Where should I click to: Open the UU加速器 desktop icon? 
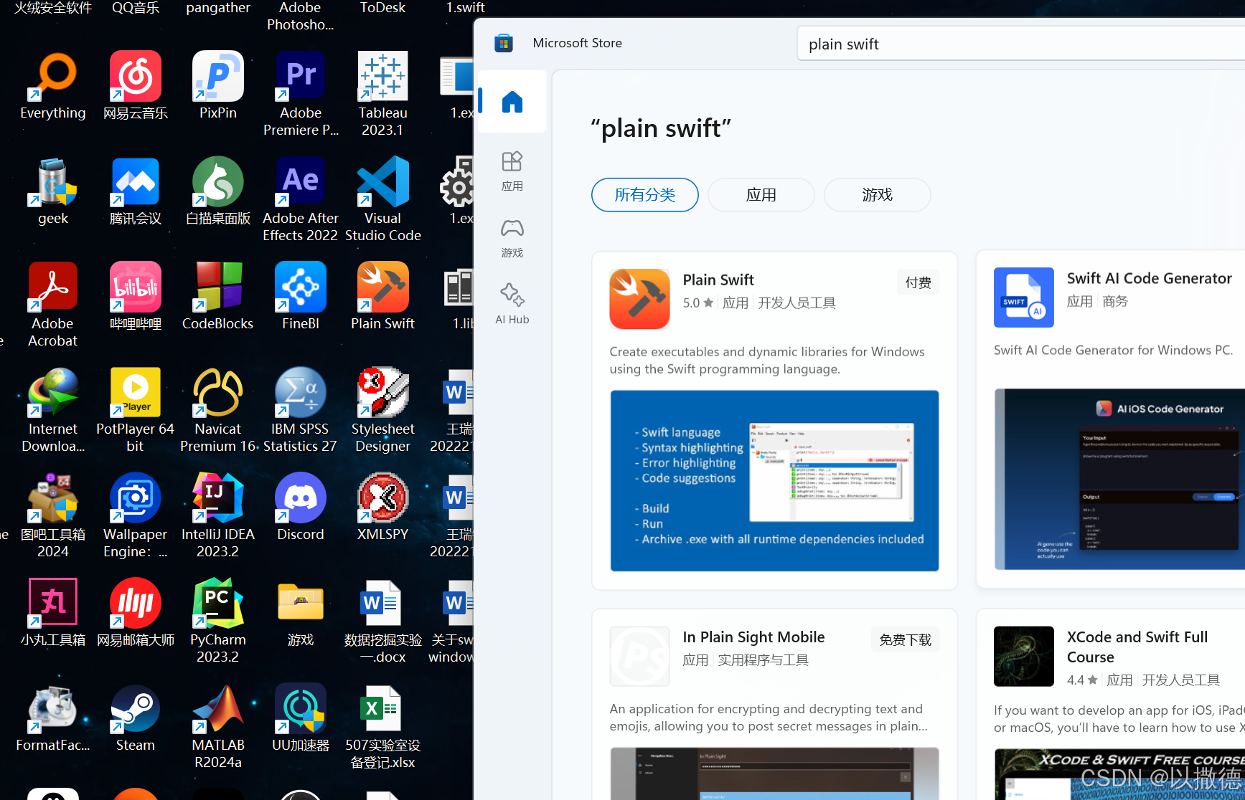(301, 718)
